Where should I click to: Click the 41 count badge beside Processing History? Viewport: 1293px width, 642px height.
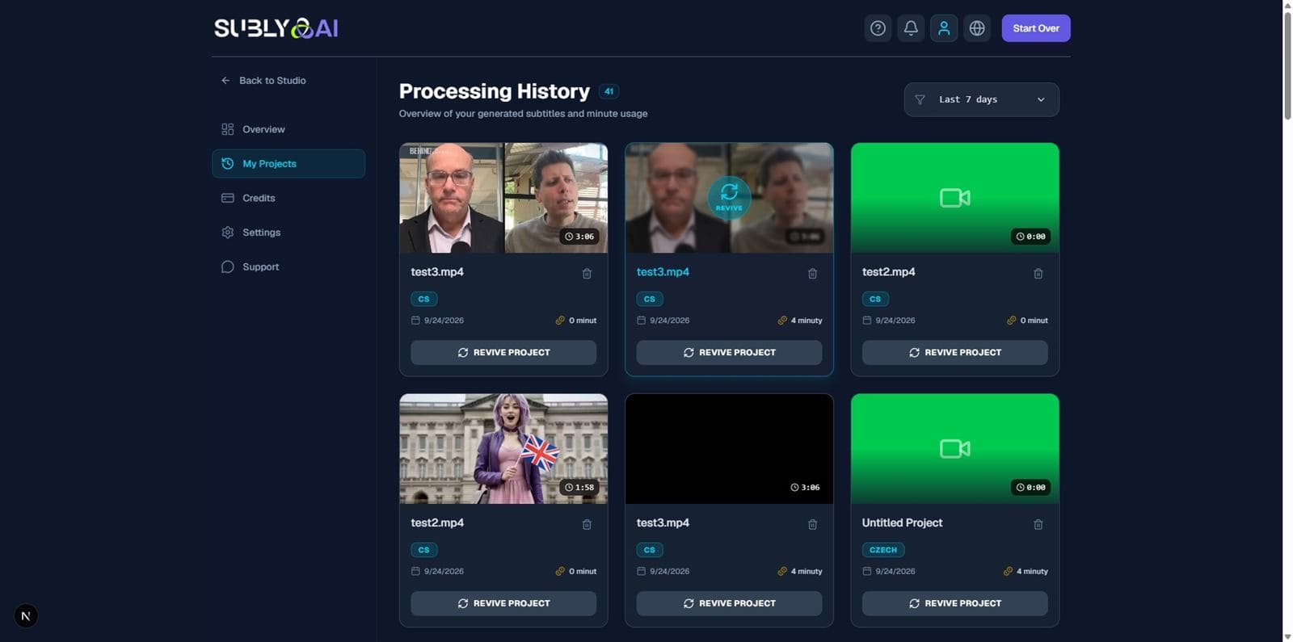point(609,91)
